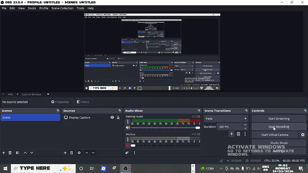Image resolution: width=308 pixels, height=173 pixels.
Task: Remove selected scene with trash icon
Action: pos(10,152)
